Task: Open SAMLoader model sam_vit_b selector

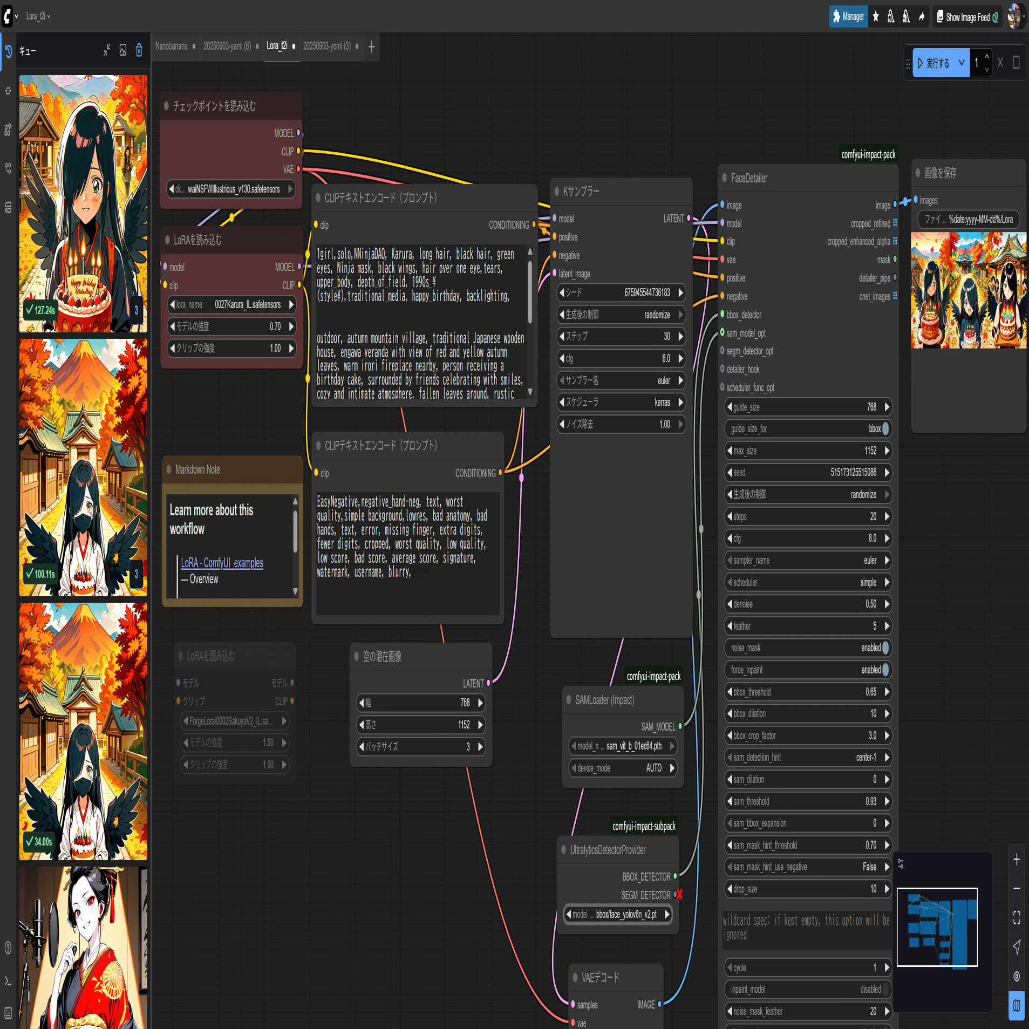Action: [x=623, y=746]
